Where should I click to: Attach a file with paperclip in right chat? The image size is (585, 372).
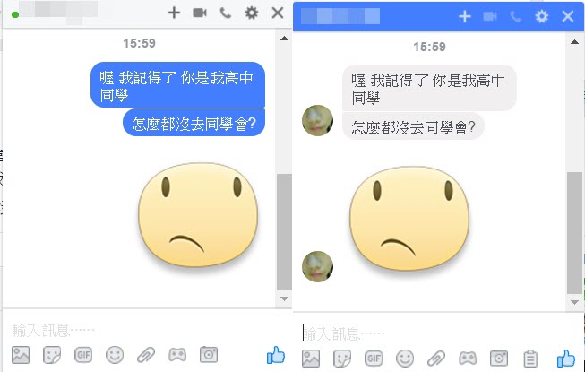click(436, 359)
